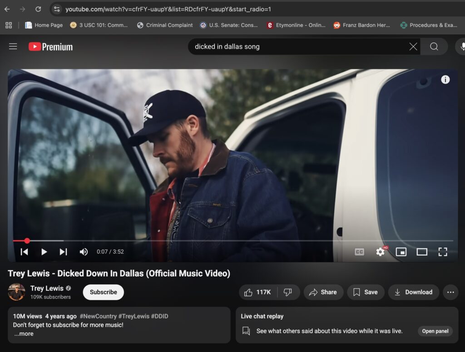Open the video info card icon
465x352 pixels.
click(445, 80)
